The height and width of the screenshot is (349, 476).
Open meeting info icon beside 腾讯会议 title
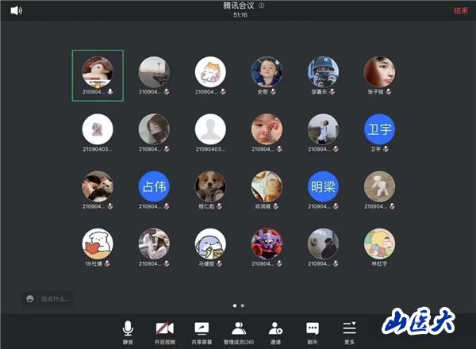click(262, 6)
